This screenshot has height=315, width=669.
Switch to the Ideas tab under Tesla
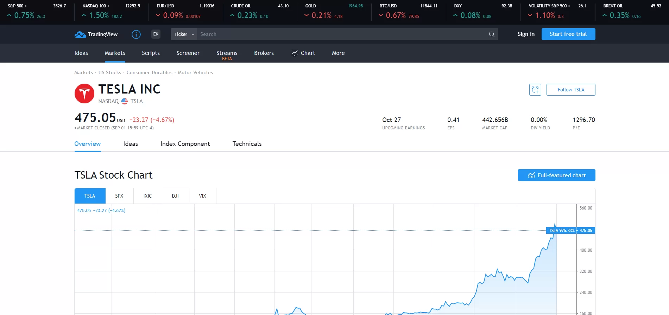coord(131,144)
